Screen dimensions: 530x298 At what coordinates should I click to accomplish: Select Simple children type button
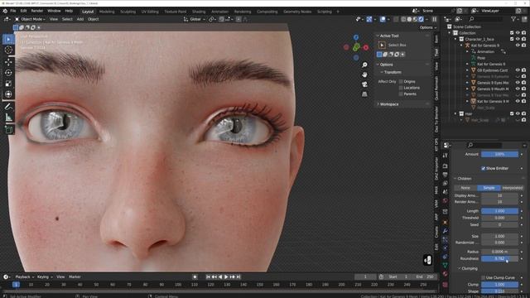489,188
